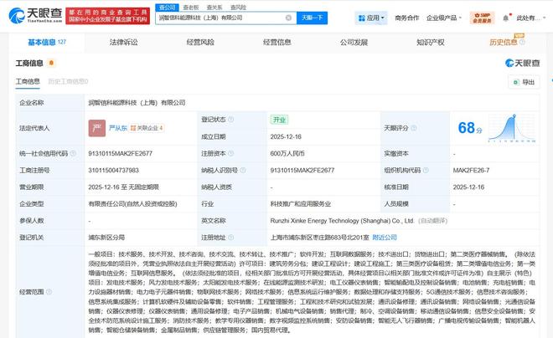This screenshot has width=553, height=338.
Task: Expand the 企业级产品 dropdown
Action: pos(444,18)
